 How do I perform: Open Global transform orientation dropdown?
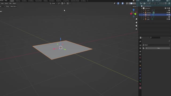(x=53, y=3)
